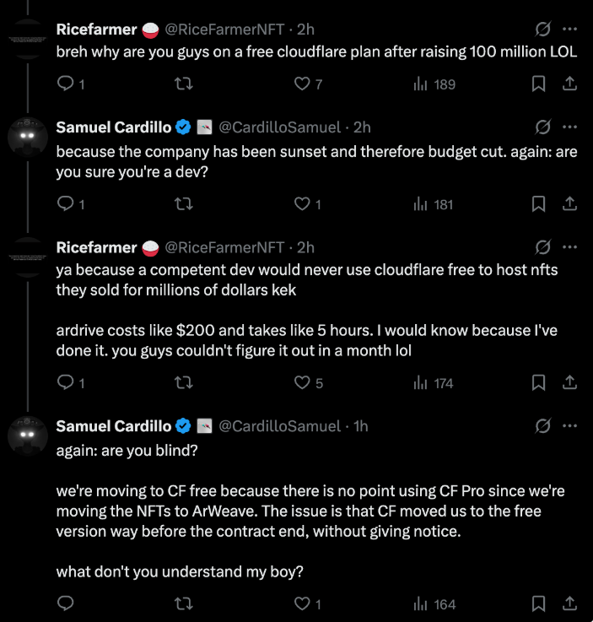Repost Samuel Cardillo's 'budget cut' tweet
Viewport: 593px width, 622px height.
pos(184,204)
